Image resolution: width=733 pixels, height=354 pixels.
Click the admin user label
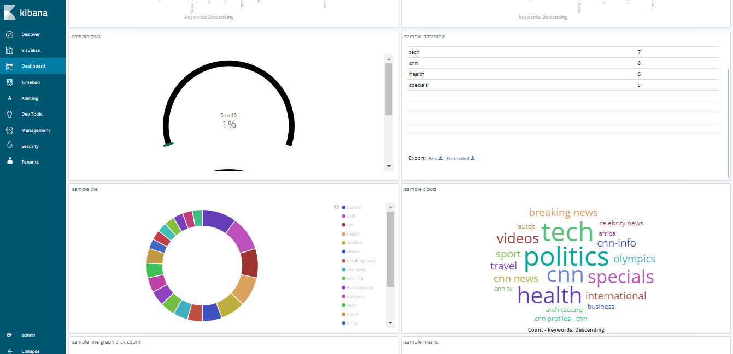[x=28, y=335]
